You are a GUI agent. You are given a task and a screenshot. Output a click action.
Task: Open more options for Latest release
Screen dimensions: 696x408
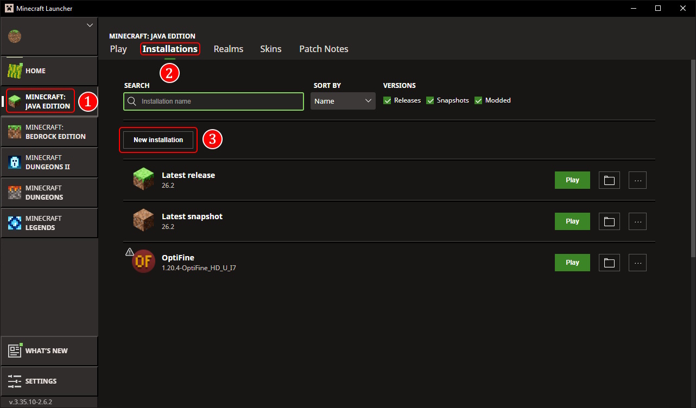[x=638, y=180]
